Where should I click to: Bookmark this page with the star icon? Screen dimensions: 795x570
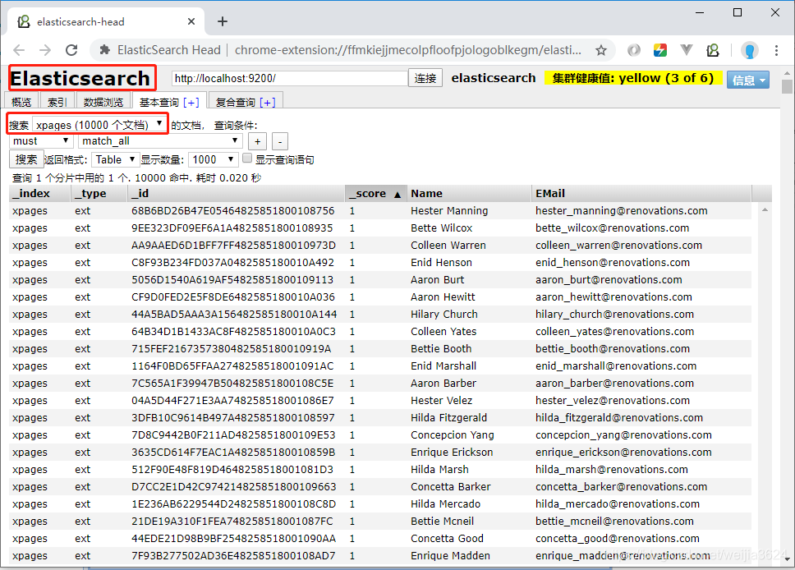(x=601, y=50)
